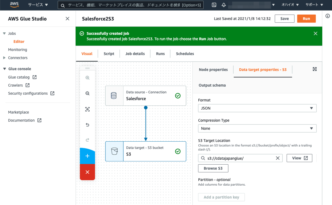The image size is (332, 205).
Task: Click the red remove node button
Action: [x=87, y=172]
